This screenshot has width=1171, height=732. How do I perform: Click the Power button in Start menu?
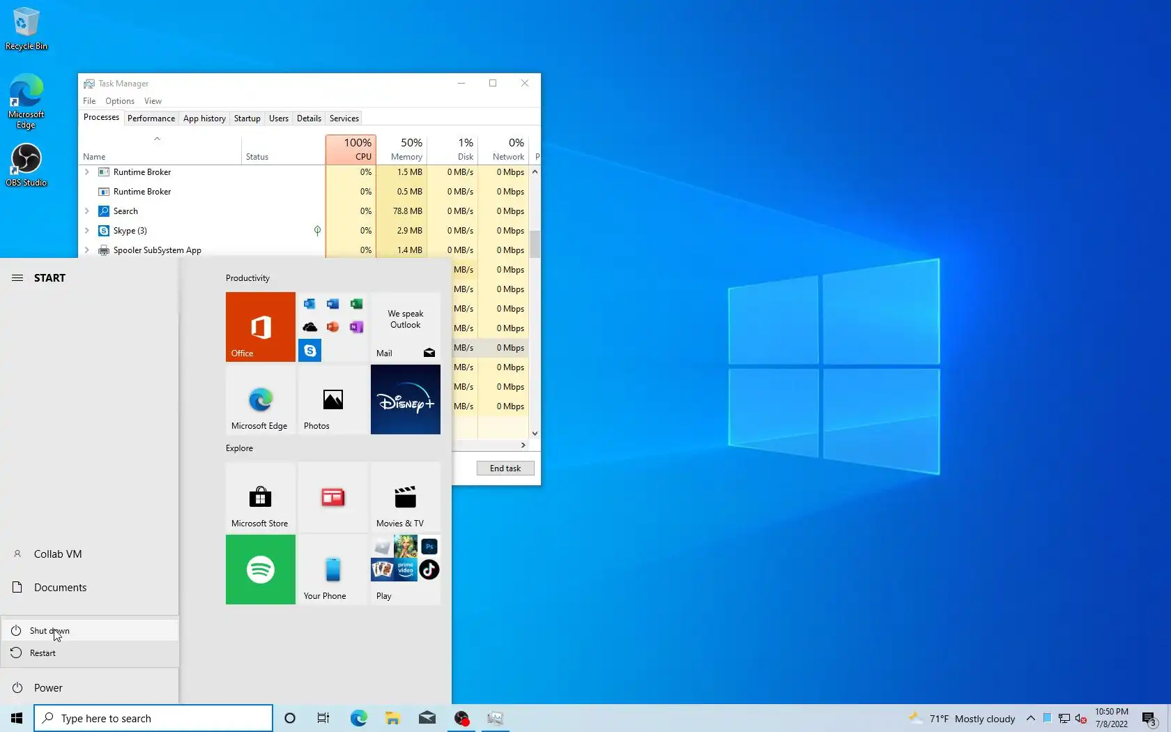tap(89, 688)
